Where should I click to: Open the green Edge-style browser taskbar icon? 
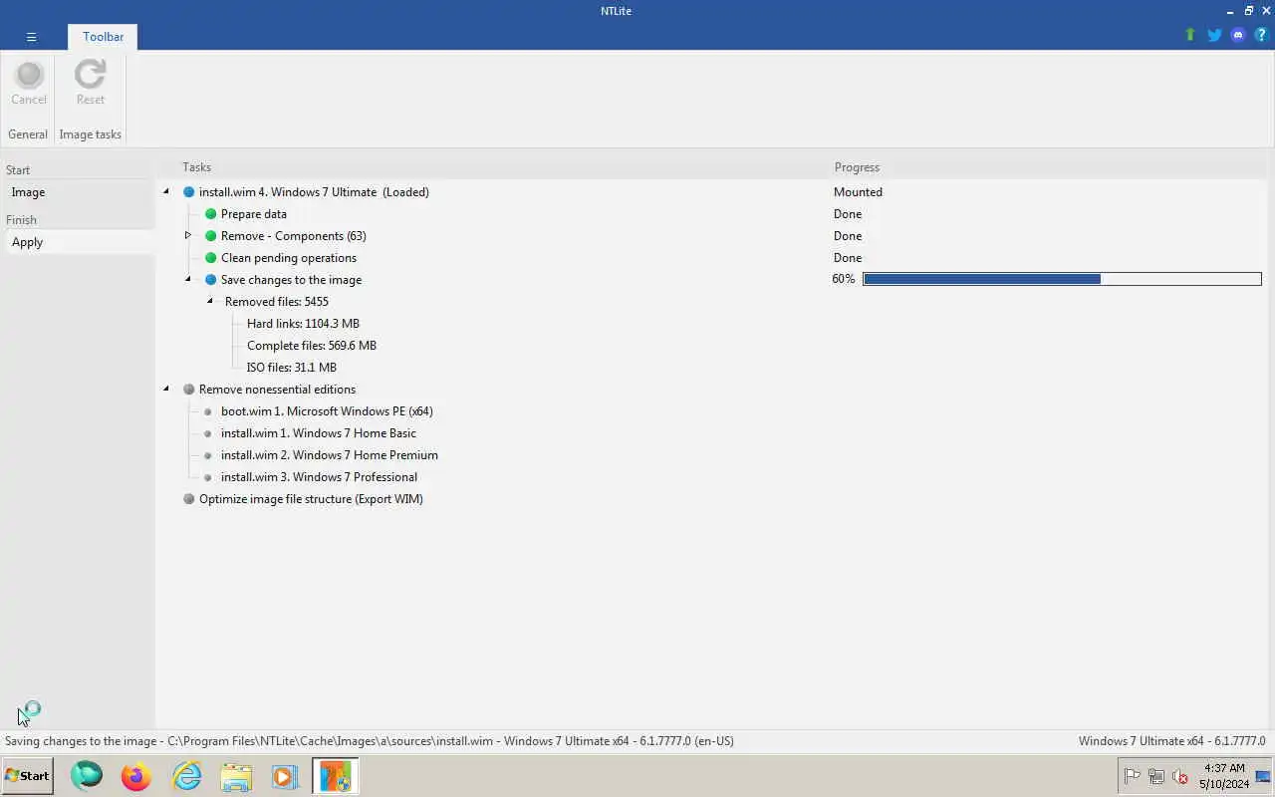[87, 775]
